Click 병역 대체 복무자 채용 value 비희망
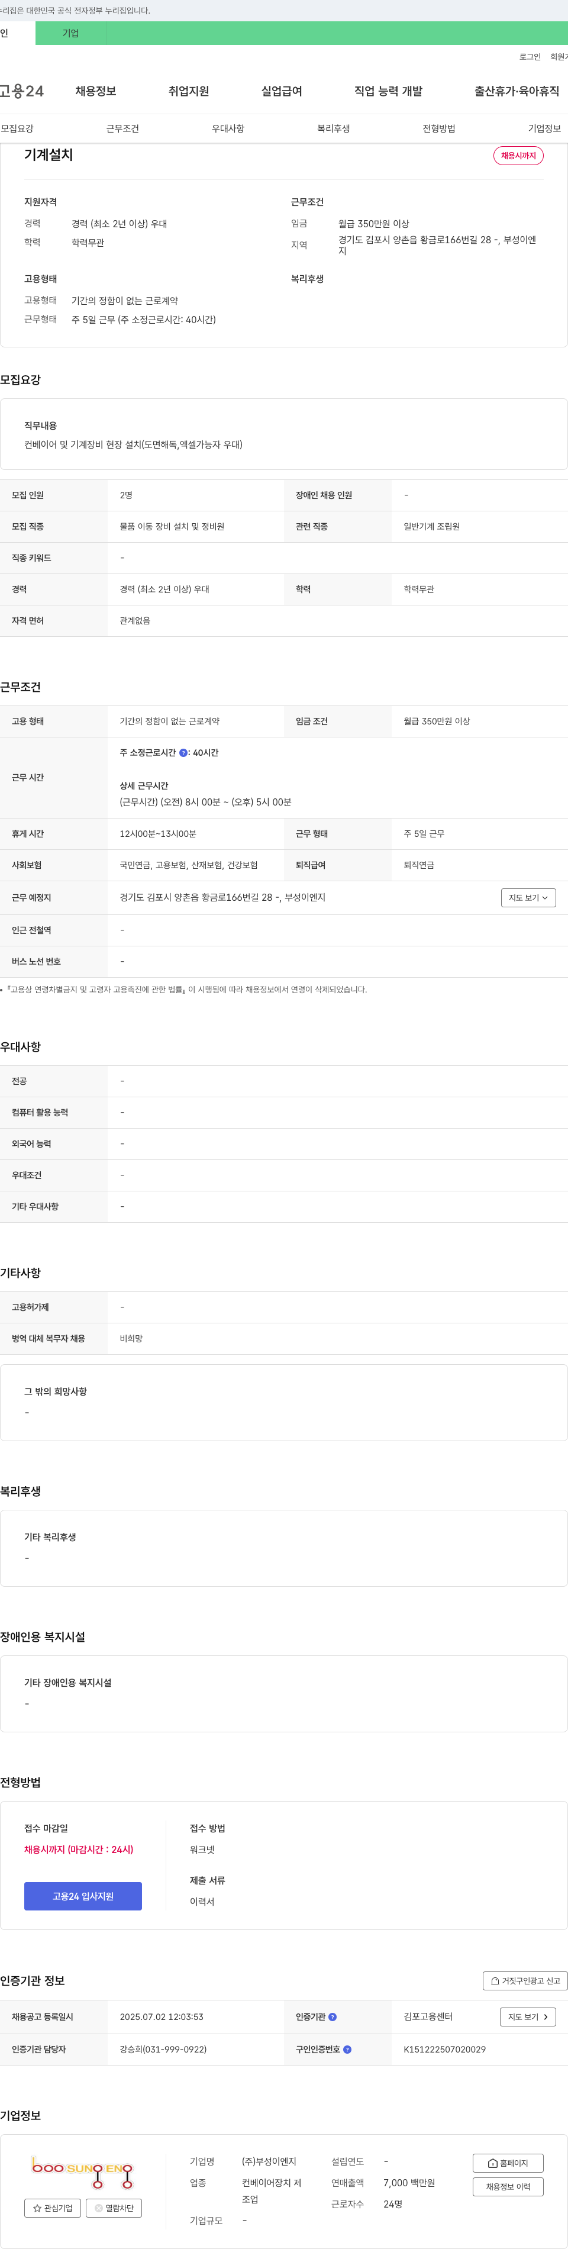Image resolution: width=568 pixels, height=2249 pixels. point(131,1338)
